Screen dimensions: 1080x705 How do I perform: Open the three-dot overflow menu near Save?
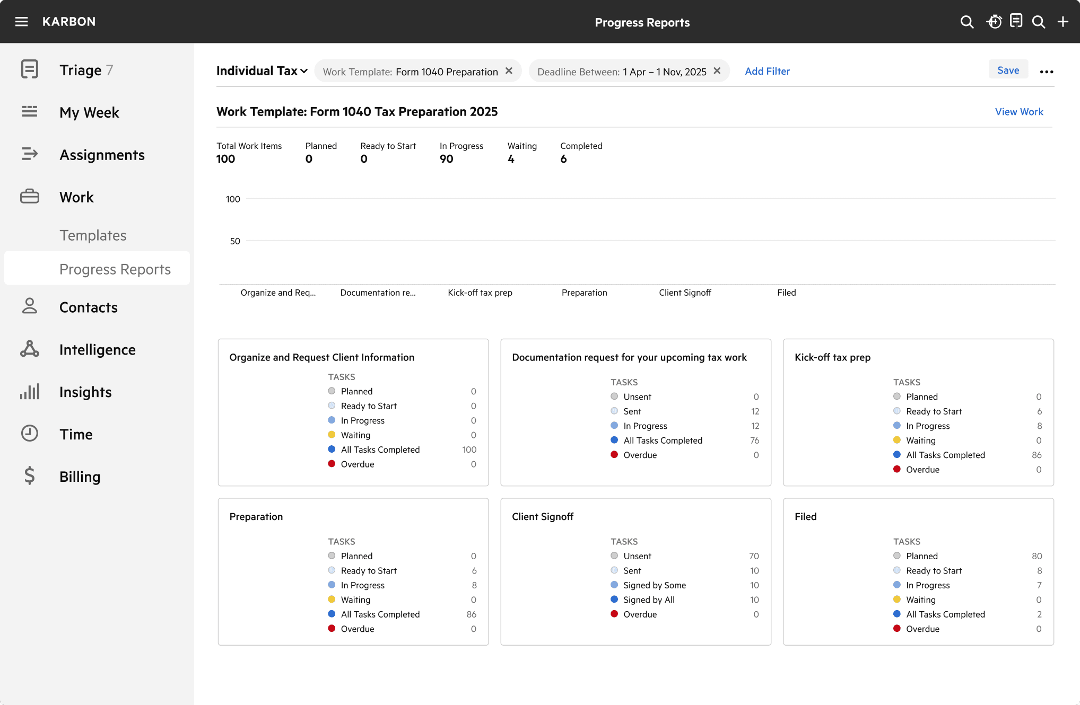[x=1047, y=71]
